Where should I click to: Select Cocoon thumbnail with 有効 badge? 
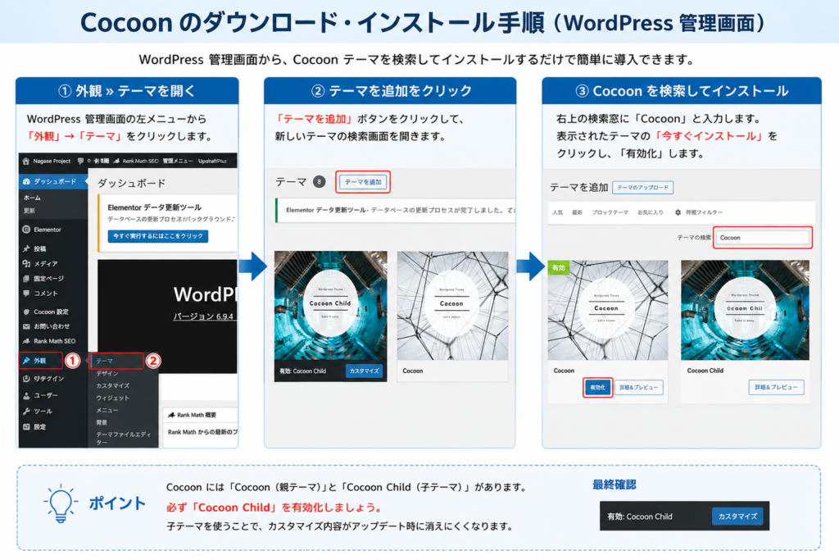(x=608, y=310)
